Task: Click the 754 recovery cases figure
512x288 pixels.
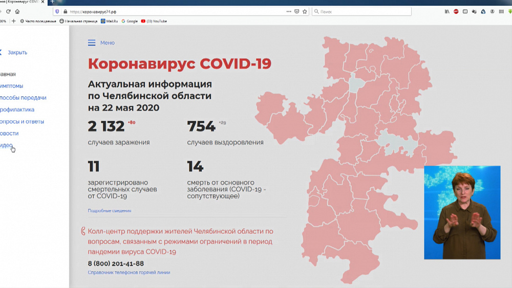Action: tap(201, 126)
